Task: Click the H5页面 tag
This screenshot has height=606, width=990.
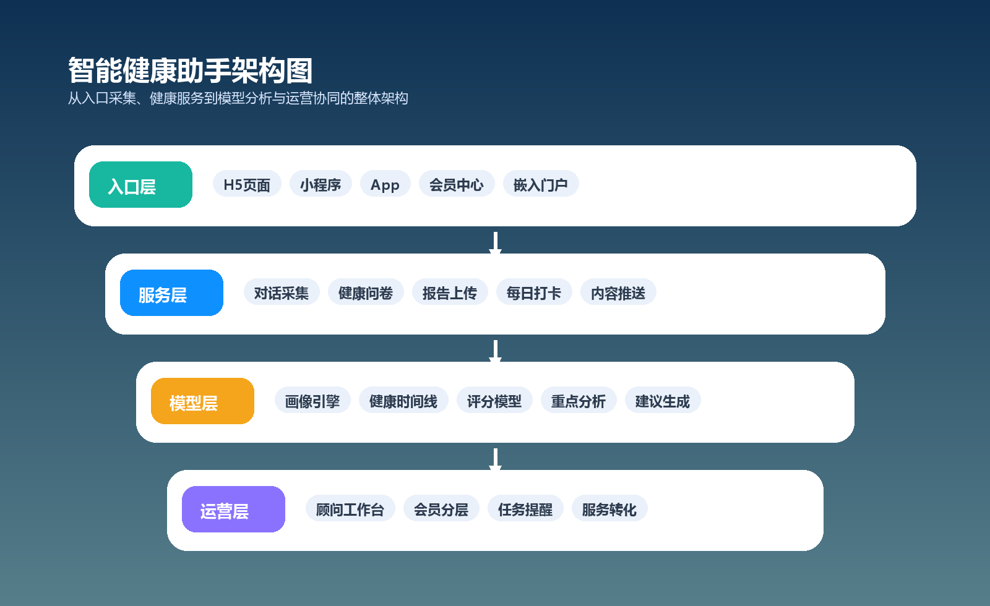Action: [247, 184]
